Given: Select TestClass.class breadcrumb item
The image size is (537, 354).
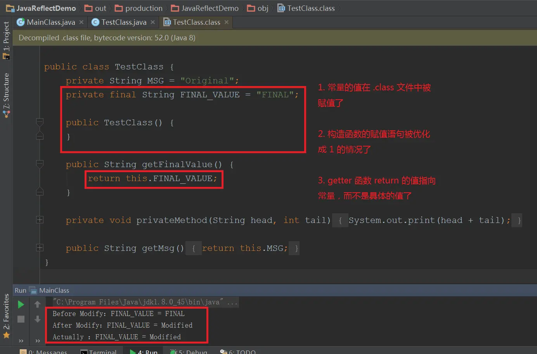Looking at the screenshot, I should [x=306, y=8].
